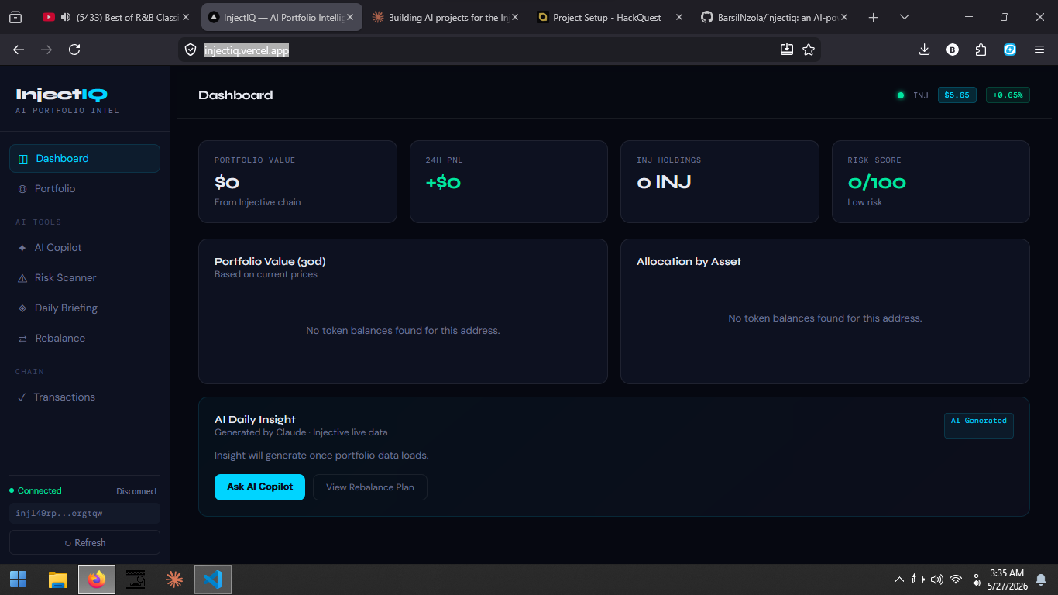Click the Firefox taskbar icon
1058x595 pixels.
[97, 579]
